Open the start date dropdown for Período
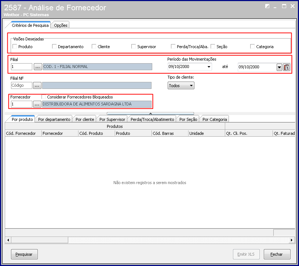The width and height of the screenshot is (299, 266). point(209,66)
